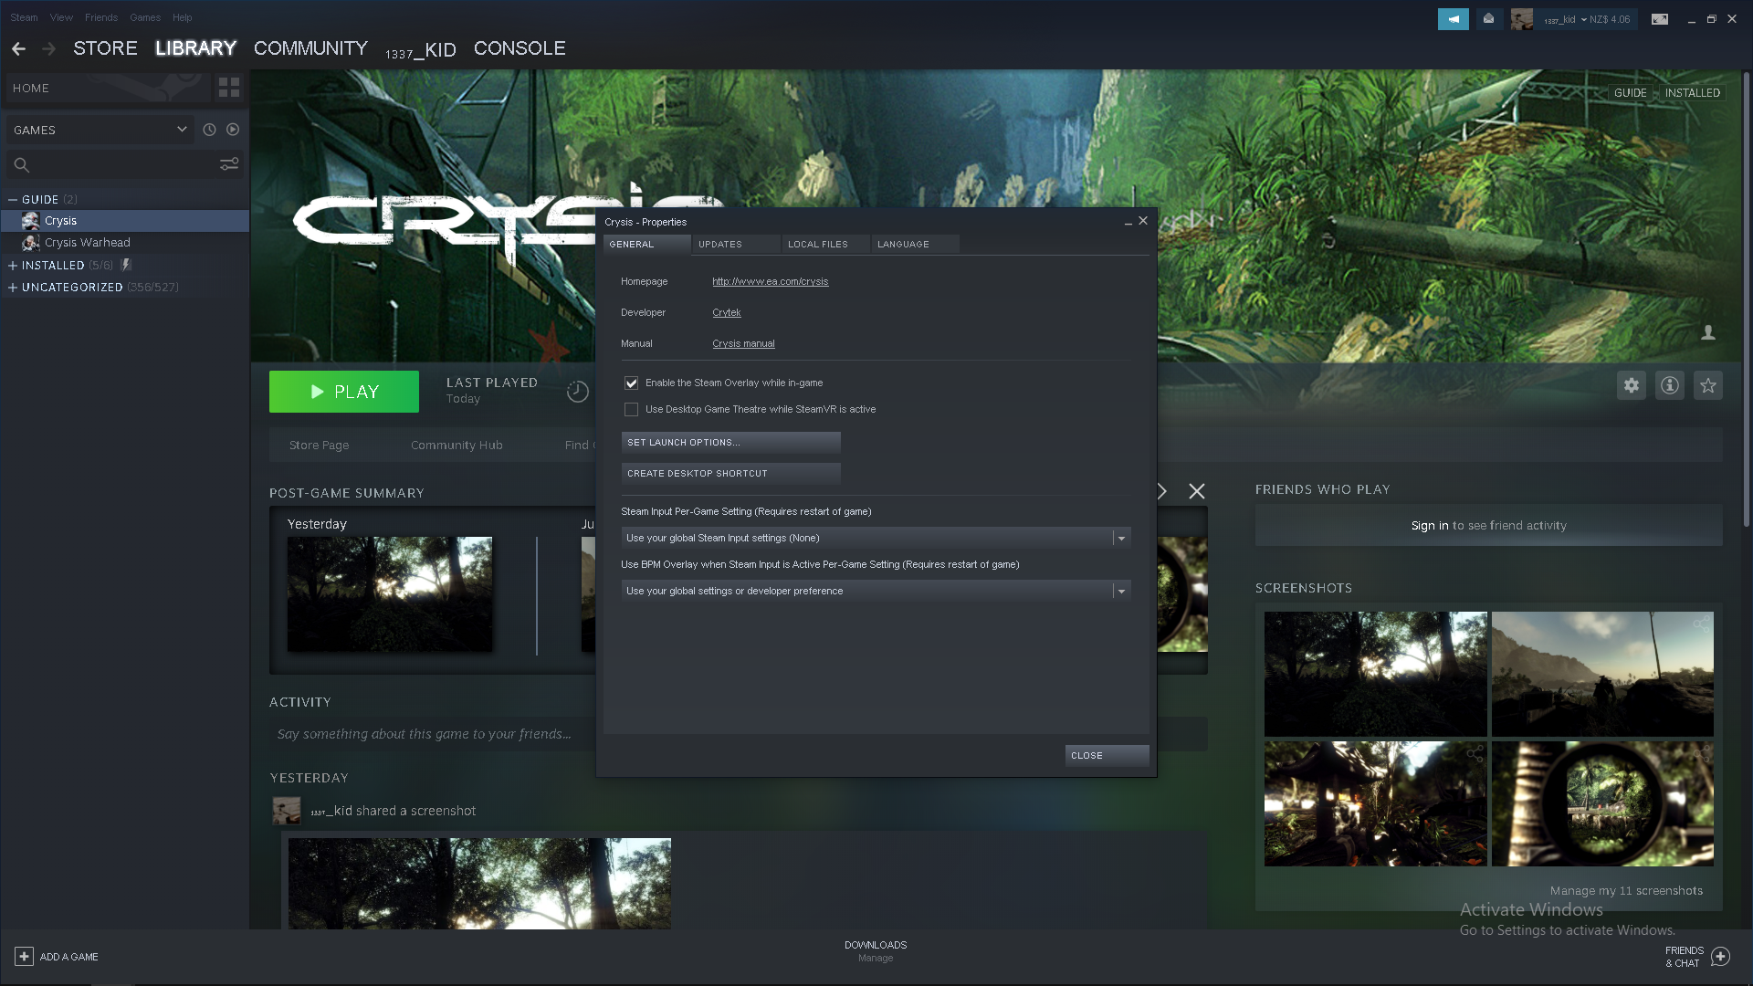Viewport: 1753px width, 986px height.
Task: Open the advanced filter sliders icon
Action: (x=229, y=164)
